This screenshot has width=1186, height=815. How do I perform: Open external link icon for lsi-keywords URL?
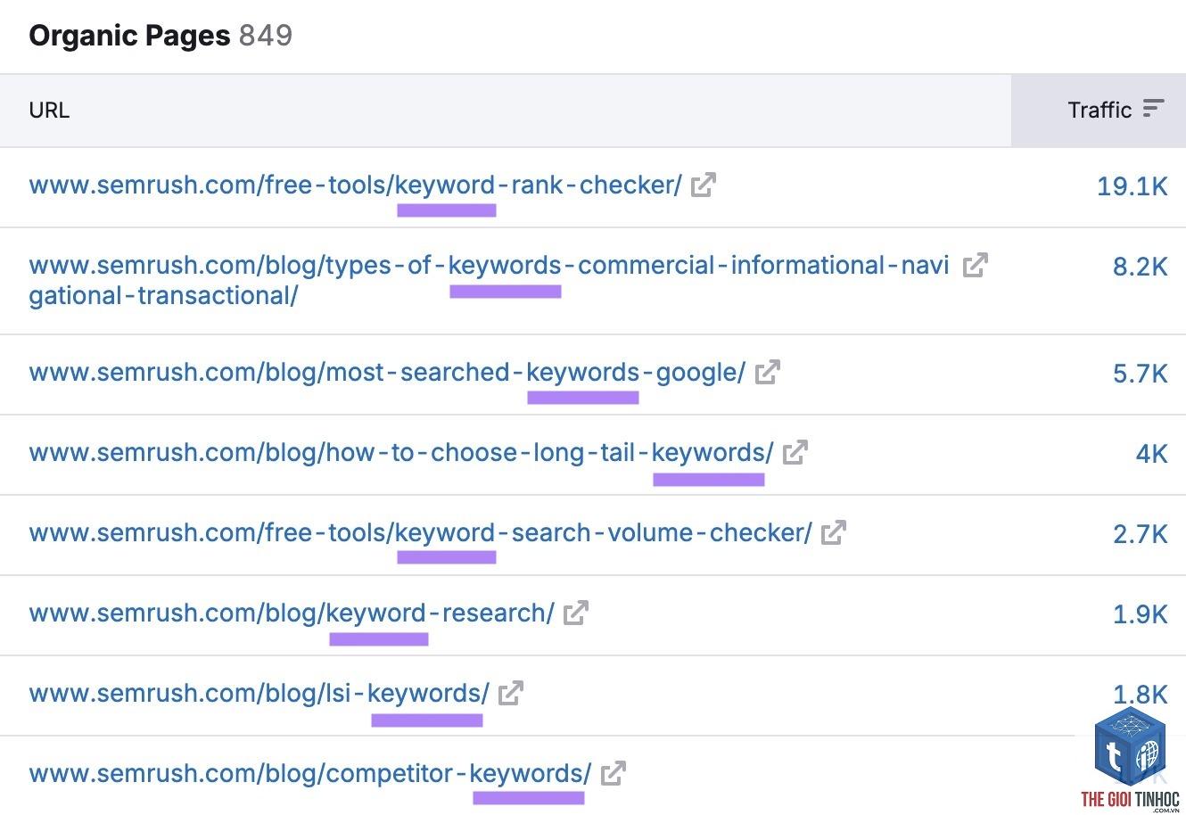tap(511, 693)
